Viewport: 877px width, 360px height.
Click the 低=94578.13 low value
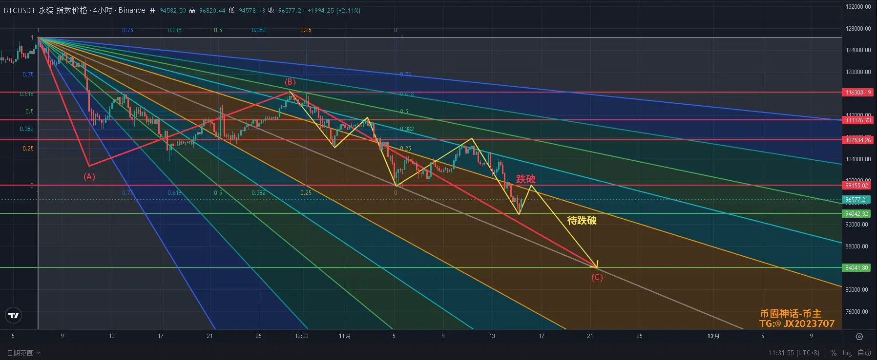[x=247, y=10]
